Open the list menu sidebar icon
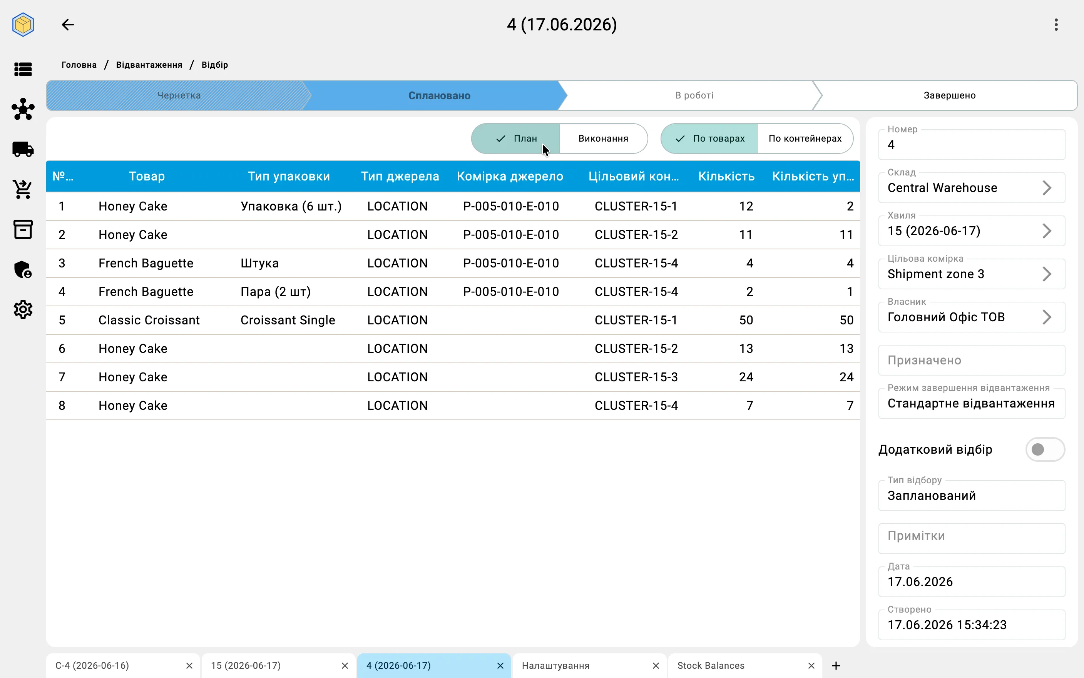The height and width of the screenshot is (678, 1084). point(23,70)
